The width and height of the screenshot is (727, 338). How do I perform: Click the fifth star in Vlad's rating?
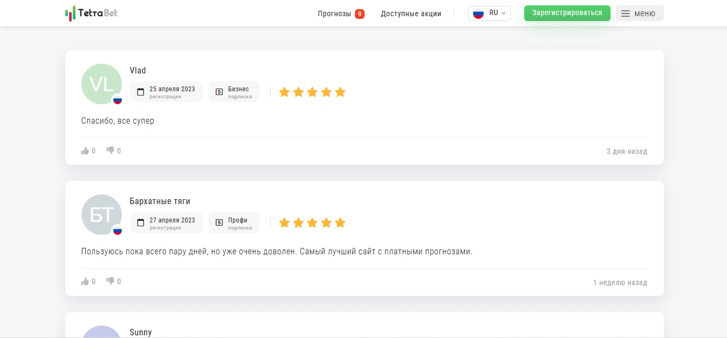coord(340,92)
